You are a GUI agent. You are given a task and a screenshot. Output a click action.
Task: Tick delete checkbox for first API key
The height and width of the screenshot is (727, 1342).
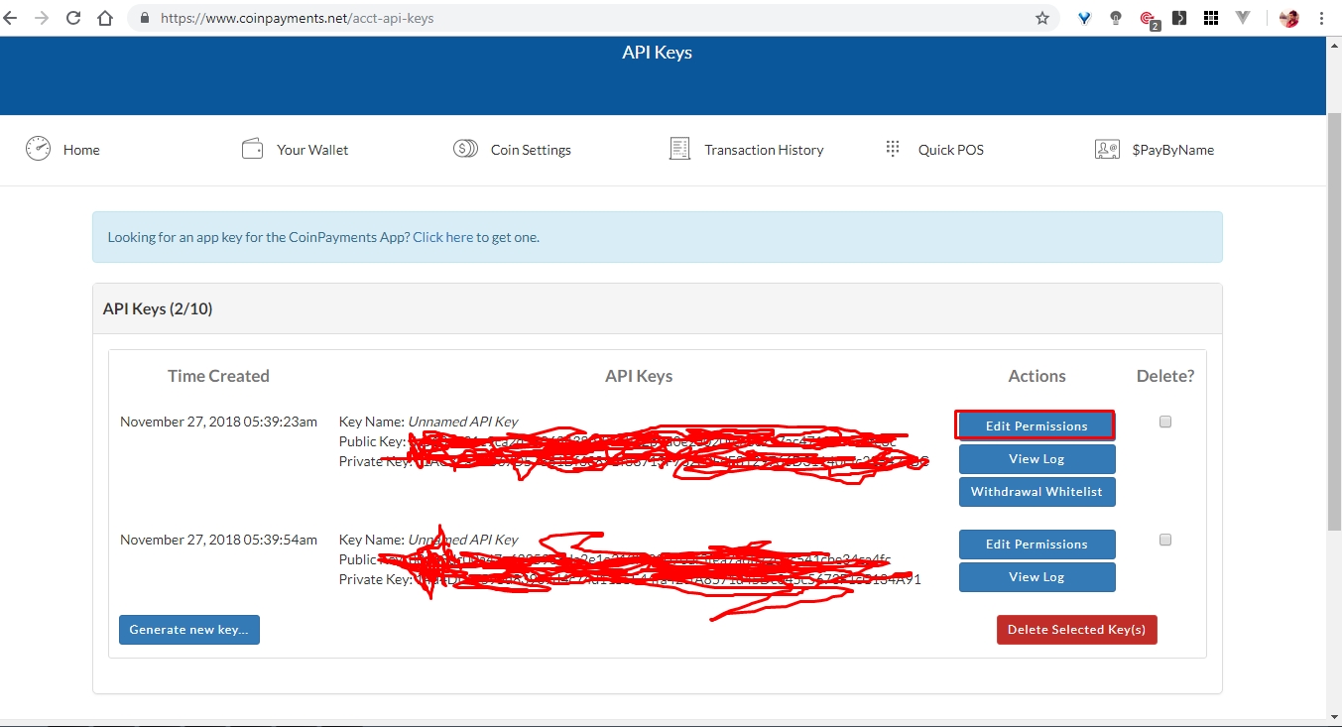pyautogui.click(x=1165, y=422)
